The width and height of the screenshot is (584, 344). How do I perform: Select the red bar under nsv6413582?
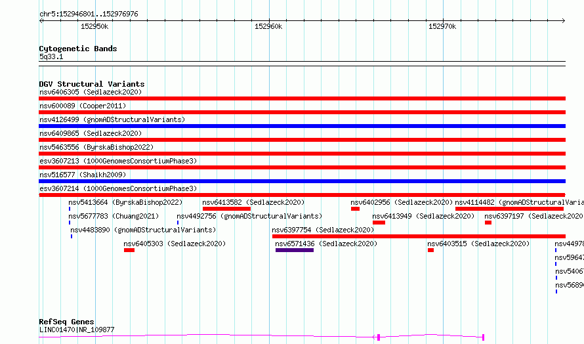pyautogui.click(x=226, y=209)
